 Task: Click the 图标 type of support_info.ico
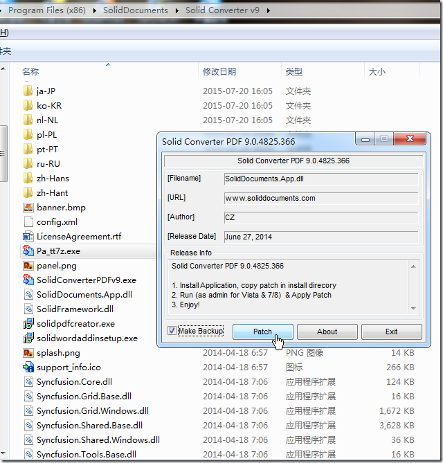pos(294,367)
